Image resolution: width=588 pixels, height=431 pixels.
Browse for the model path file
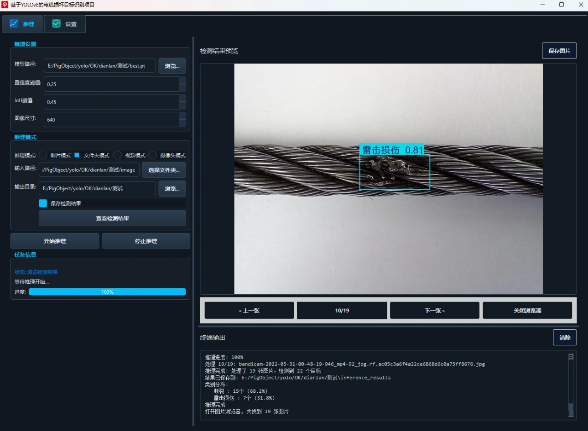172,66
